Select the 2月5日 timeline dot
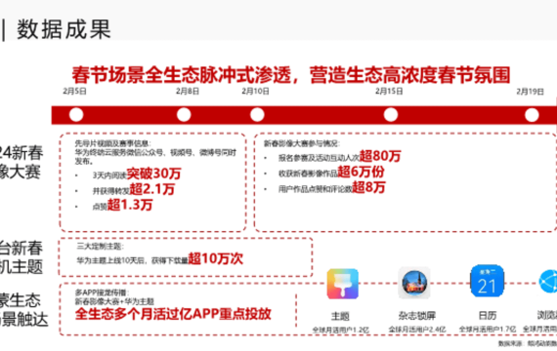Viewport: 557px width, 351px height. tap(76, 115)
